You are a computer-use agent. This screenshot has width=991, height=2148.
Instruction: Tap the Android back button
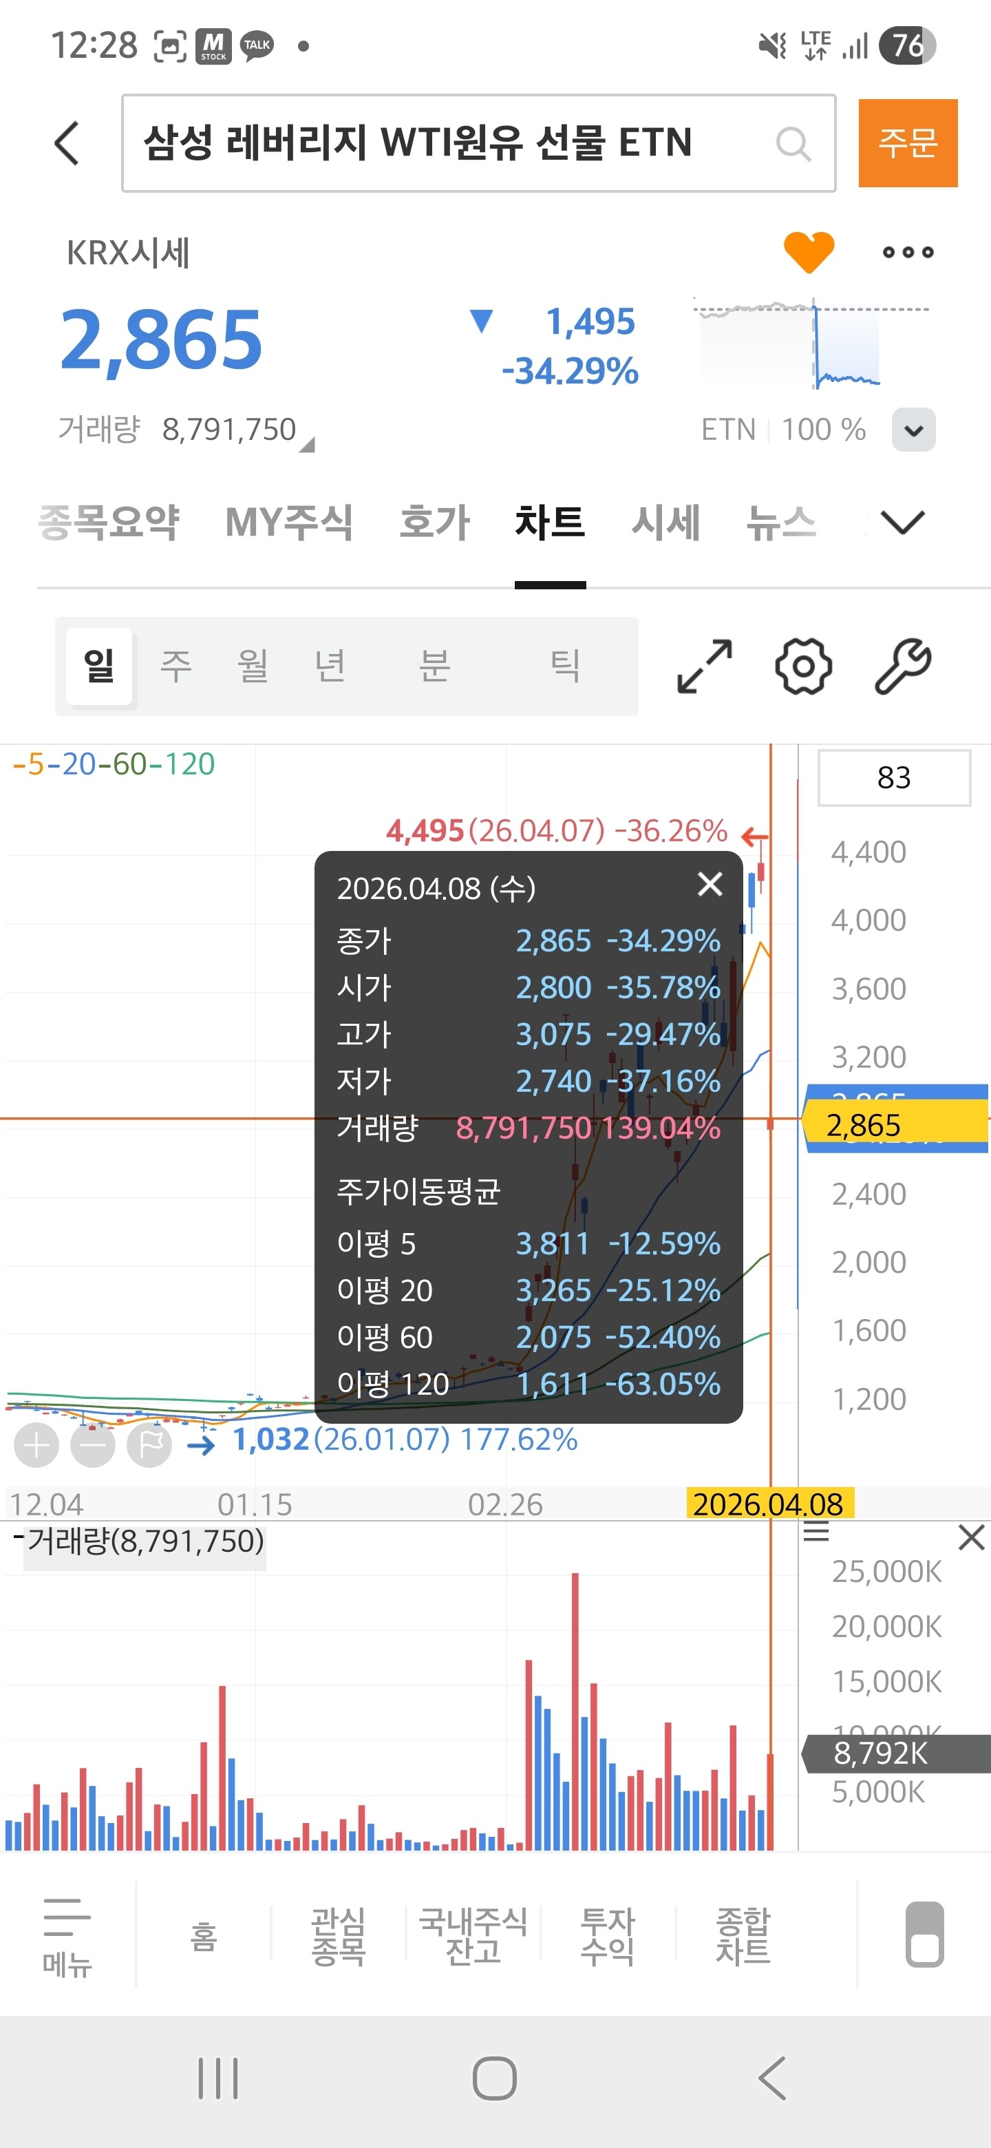click(771, 2078)
